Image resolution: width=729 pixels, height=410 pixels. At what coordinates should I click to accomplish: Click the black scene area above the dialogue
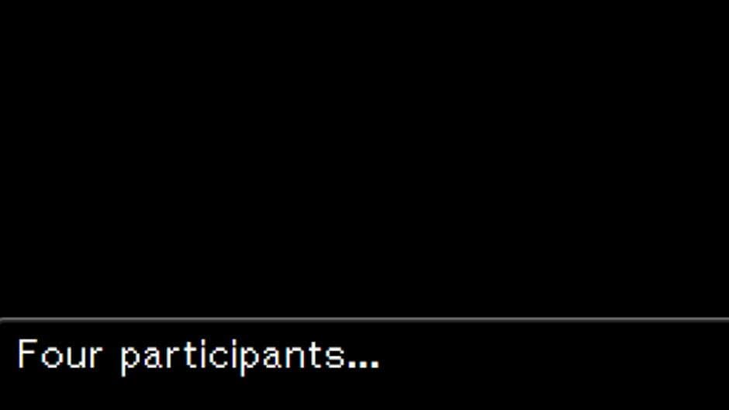[x=364, y=159]
